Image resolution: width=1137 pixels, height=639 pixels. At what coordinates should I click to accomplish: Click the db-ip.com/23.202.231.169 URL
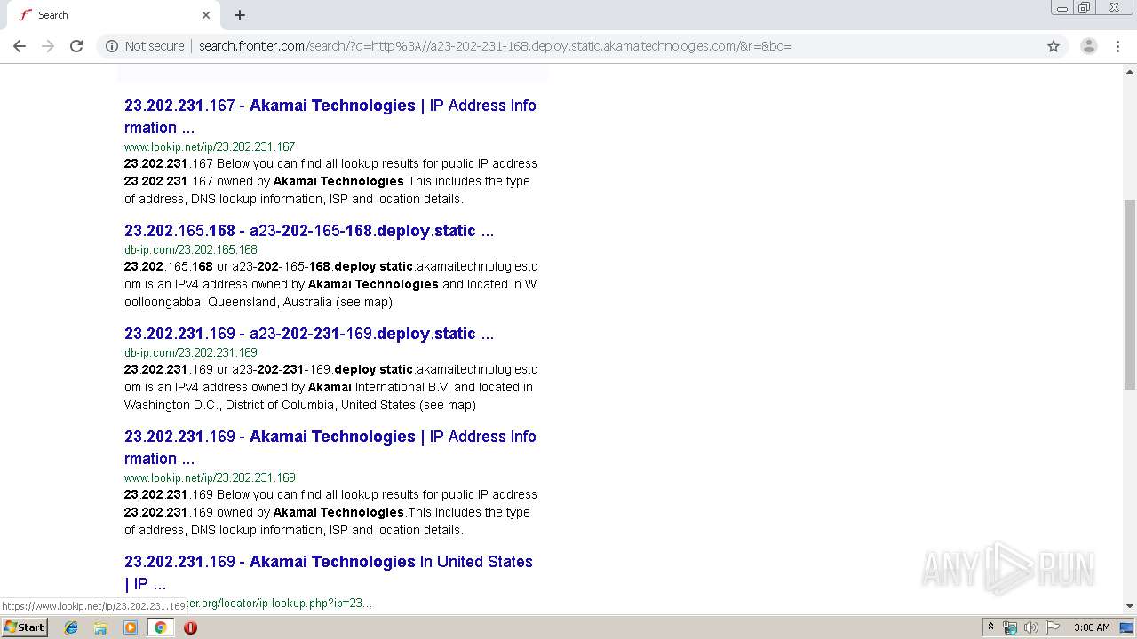point(191,352)
